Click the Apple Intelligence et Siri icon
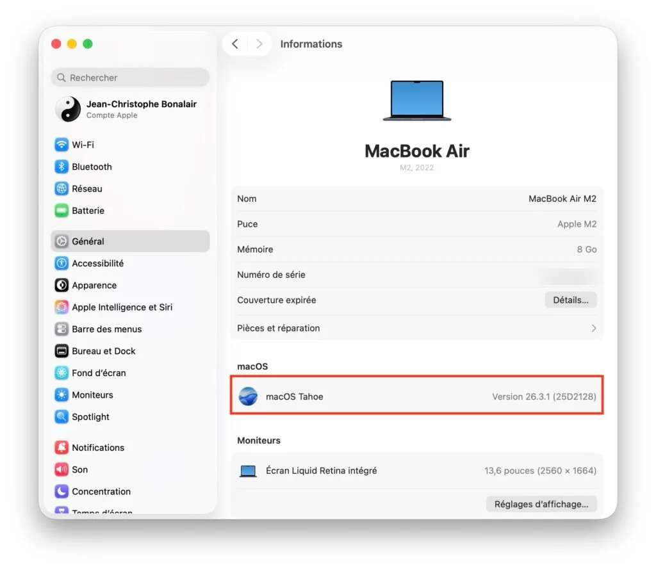The width and height of the screenshot is (656, 570). pyautogui.click(x=61, y=307)
